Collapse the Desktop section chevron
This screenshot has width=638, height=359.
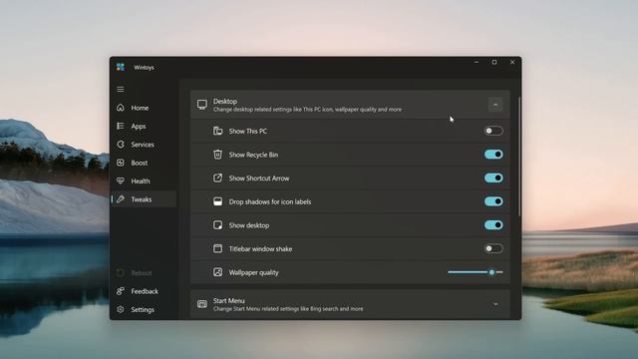coord(495,105)
